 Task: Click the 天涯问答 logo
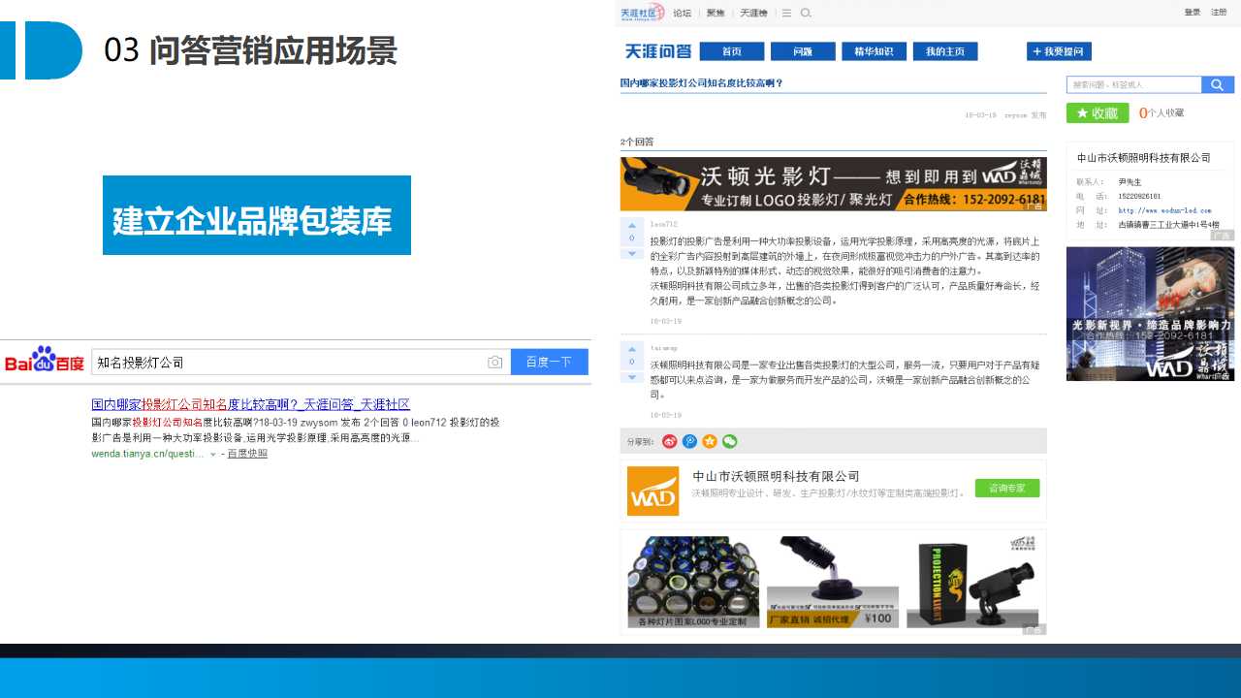click(x=658, y=51)
